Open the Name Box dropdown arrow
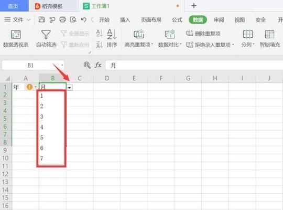283x210 pixels. click(x=62, y=65)
